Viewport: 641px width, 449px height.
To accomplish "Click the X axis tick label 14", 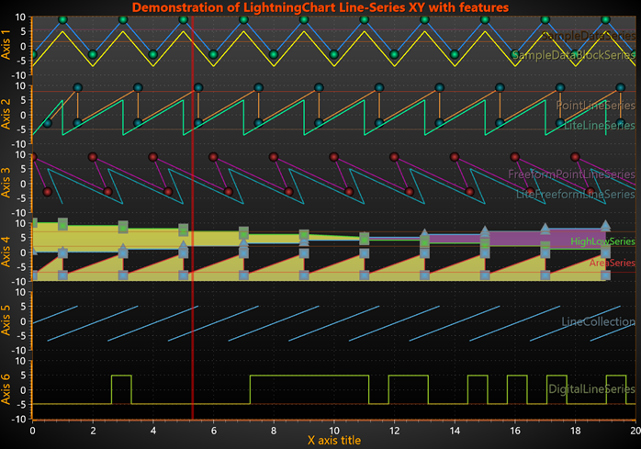I will click(x=455, y=431).
